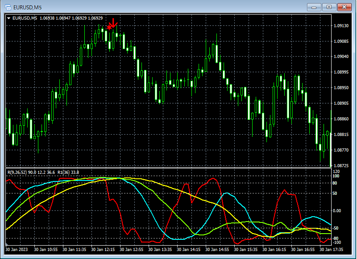
Task: Click the 30 Jan 2023 date label
Action: (17, 250)
